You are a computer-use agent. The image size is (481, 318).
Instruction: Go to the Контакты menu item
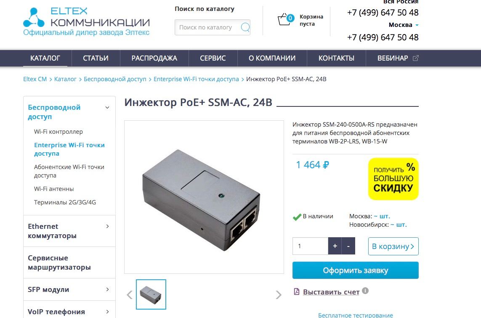336,58
